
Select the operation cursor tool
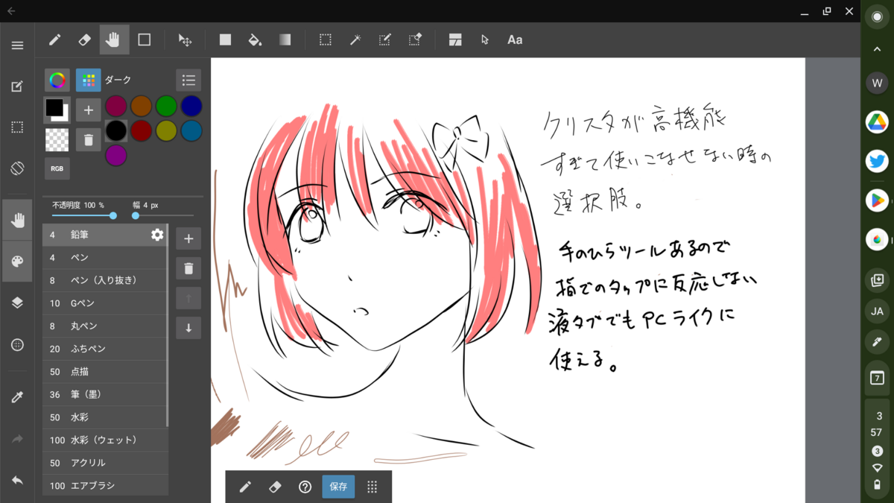[x=485, y=39]
